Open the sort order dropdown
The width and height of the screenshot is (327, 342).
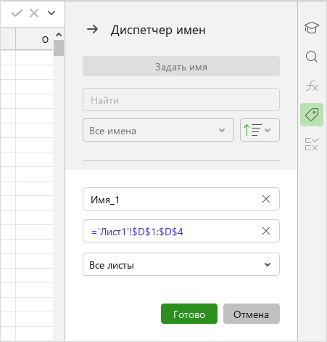[260, 130]
